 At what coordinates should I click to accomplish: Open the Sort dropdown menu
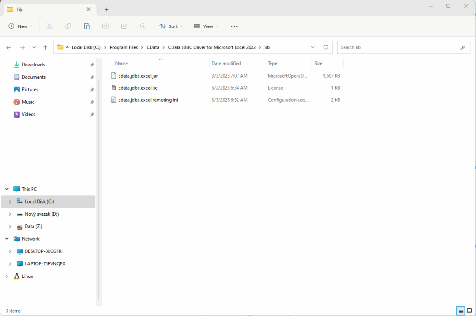171,26
